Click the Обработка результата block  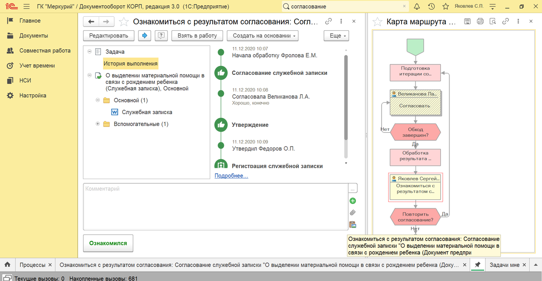tap(415, 157)
